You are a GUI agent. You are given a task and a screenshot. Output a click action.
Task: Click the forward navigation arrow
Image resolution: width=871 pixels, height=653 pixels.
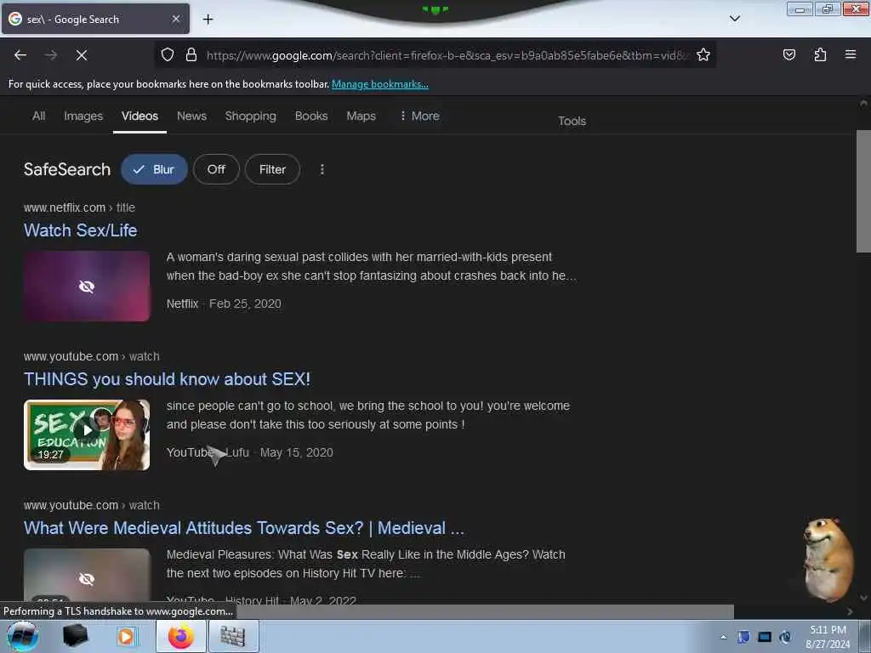coord(51,55)
